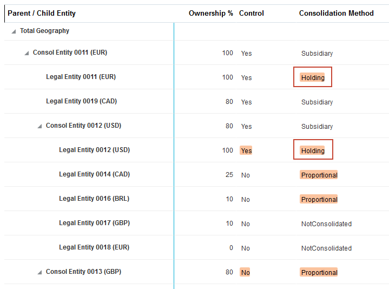Image resolution: width=389 pixels, height=289 pixels.
Task: Click ownership 10 for Legal Entity 0016 (BRL)
Action: (229, 199)
